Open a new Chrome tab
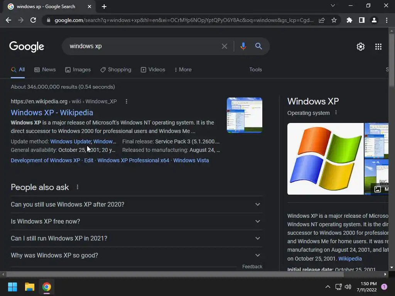Screen dimensions: 395x296 (x=104, y=7)
